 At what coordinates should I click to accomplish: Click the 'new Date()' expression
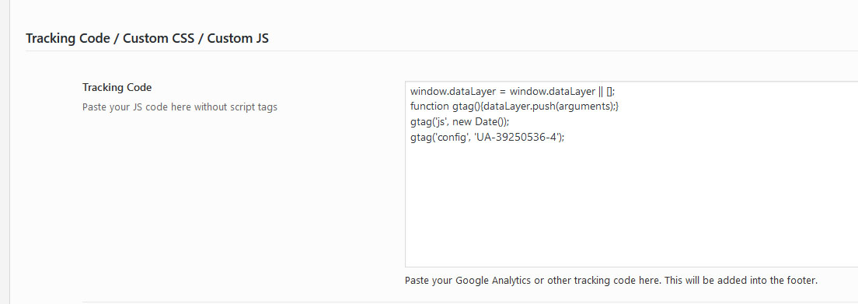[x=478, y=121]
